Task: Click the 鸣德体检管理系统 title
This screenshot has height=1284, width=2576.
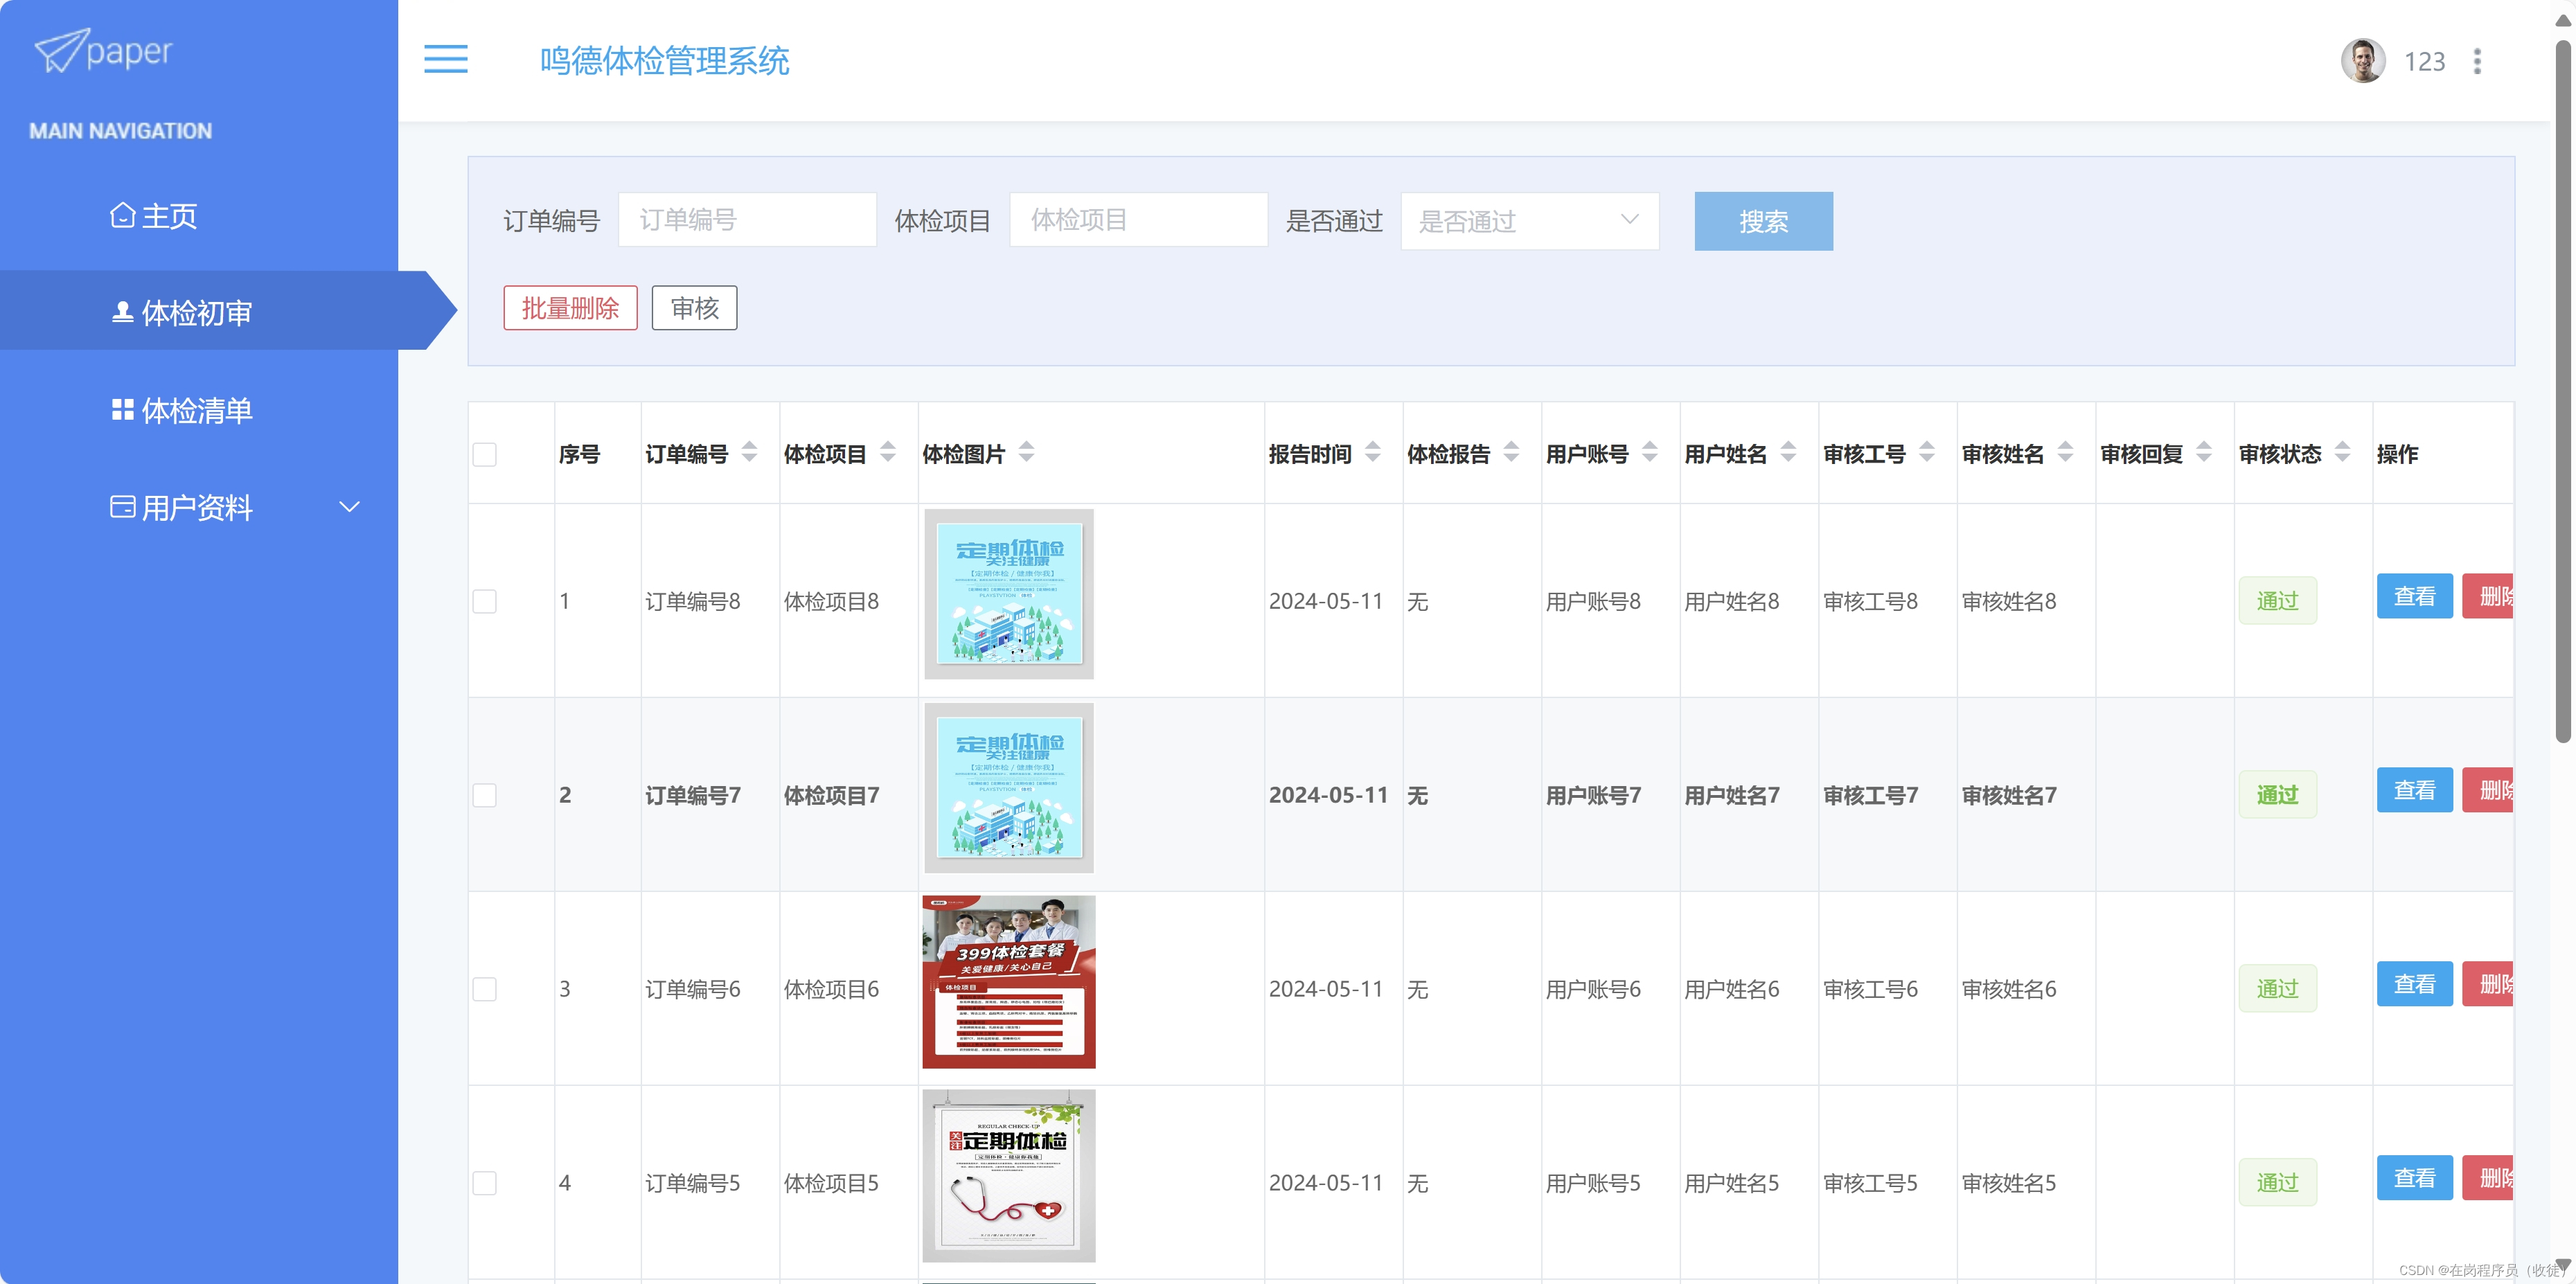Action: point(664,61)
